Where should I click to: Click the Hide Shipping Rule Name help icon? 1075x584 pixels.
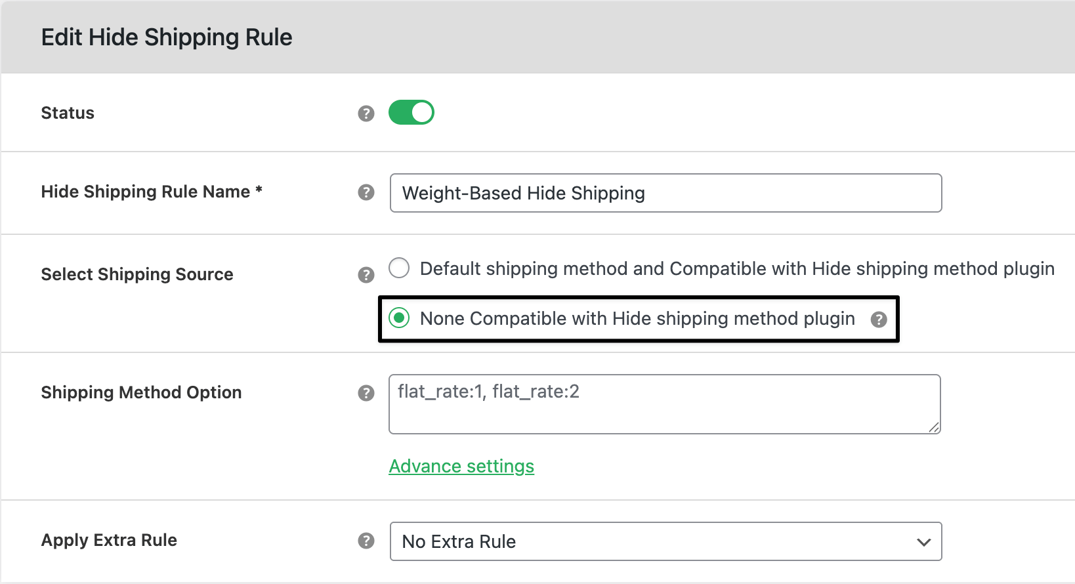[x=366, y=193]
